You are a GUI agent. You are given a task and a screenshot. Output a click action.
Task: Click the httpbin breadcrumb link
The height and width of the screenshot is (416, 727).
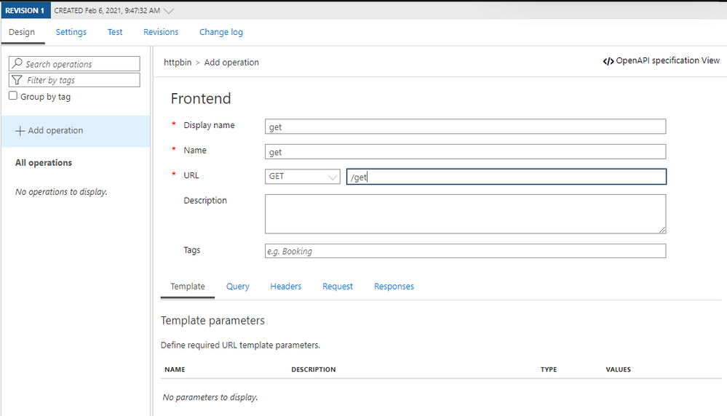[178, 63]
